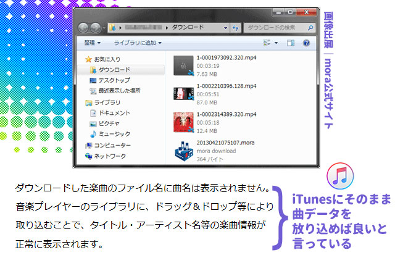Select file 1-0001973092.320.mp4 thumbnail
This screenshot has width=395, height=263.
[184, 65]
